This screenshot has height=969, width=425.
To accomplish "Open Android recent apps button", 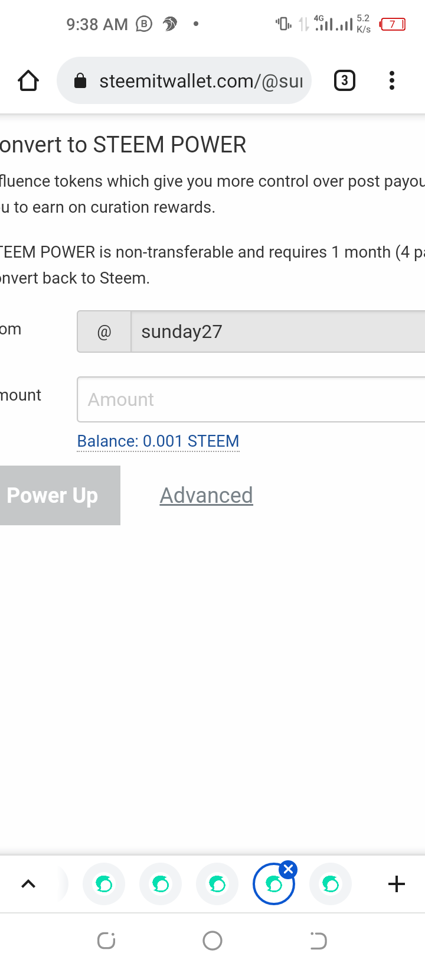I will [x=106, y=940].
